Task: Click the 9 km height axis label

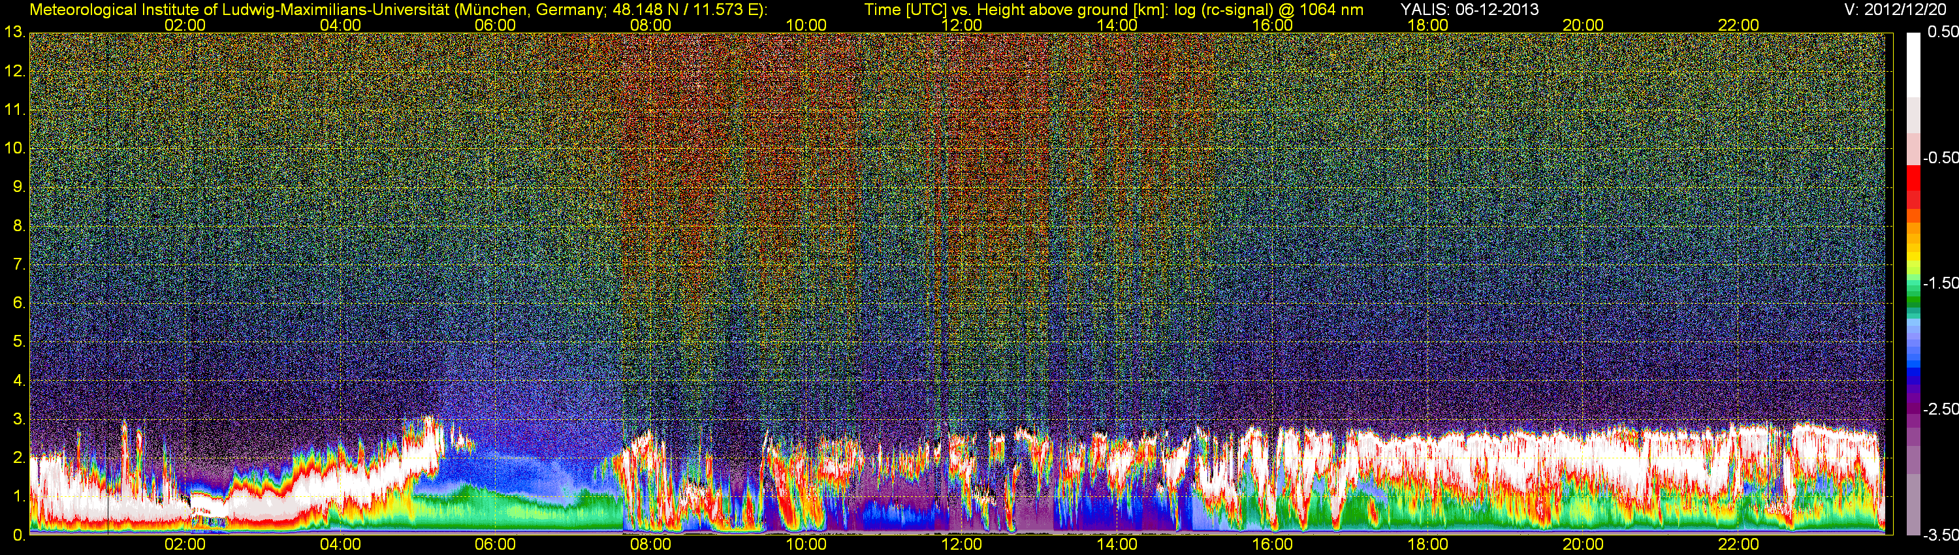Action: pos(20,187)
